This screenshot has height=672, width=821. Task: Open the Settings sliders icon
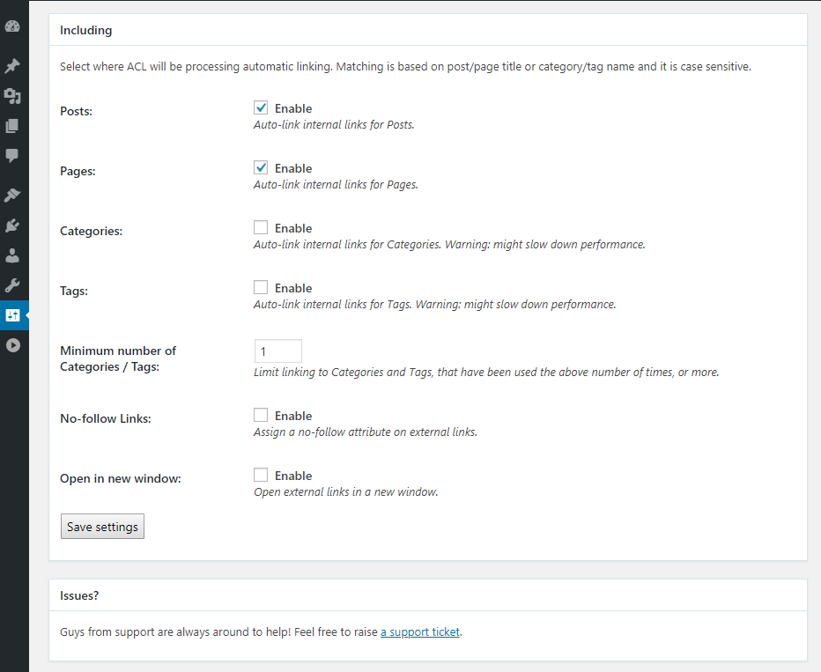(12, 315)
